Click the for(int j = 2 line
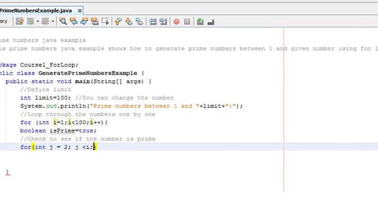Image resolution: width=378 pixels, height=212 pixels. (x=58, y=147)
